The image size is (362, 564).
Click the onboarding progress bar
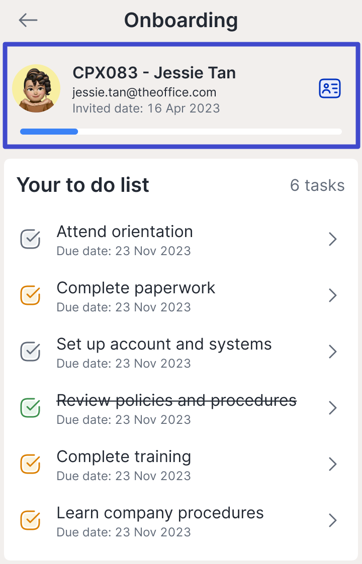181,132
